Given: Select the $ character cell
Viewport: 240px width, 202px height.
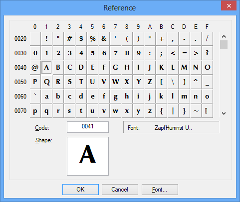Looking at the screenshot, I should tap(81, 39).
